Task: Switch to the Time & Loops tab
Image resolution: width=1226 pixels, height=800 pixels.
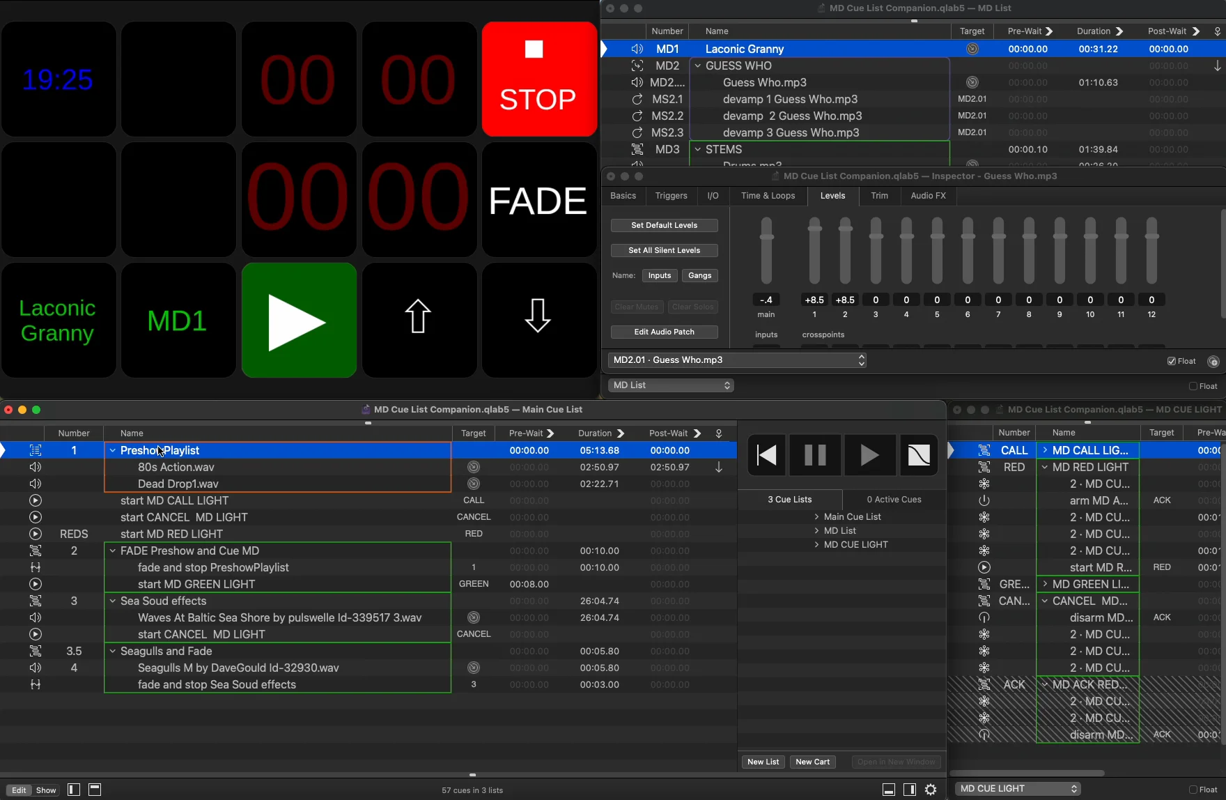Action: (768, 197)
